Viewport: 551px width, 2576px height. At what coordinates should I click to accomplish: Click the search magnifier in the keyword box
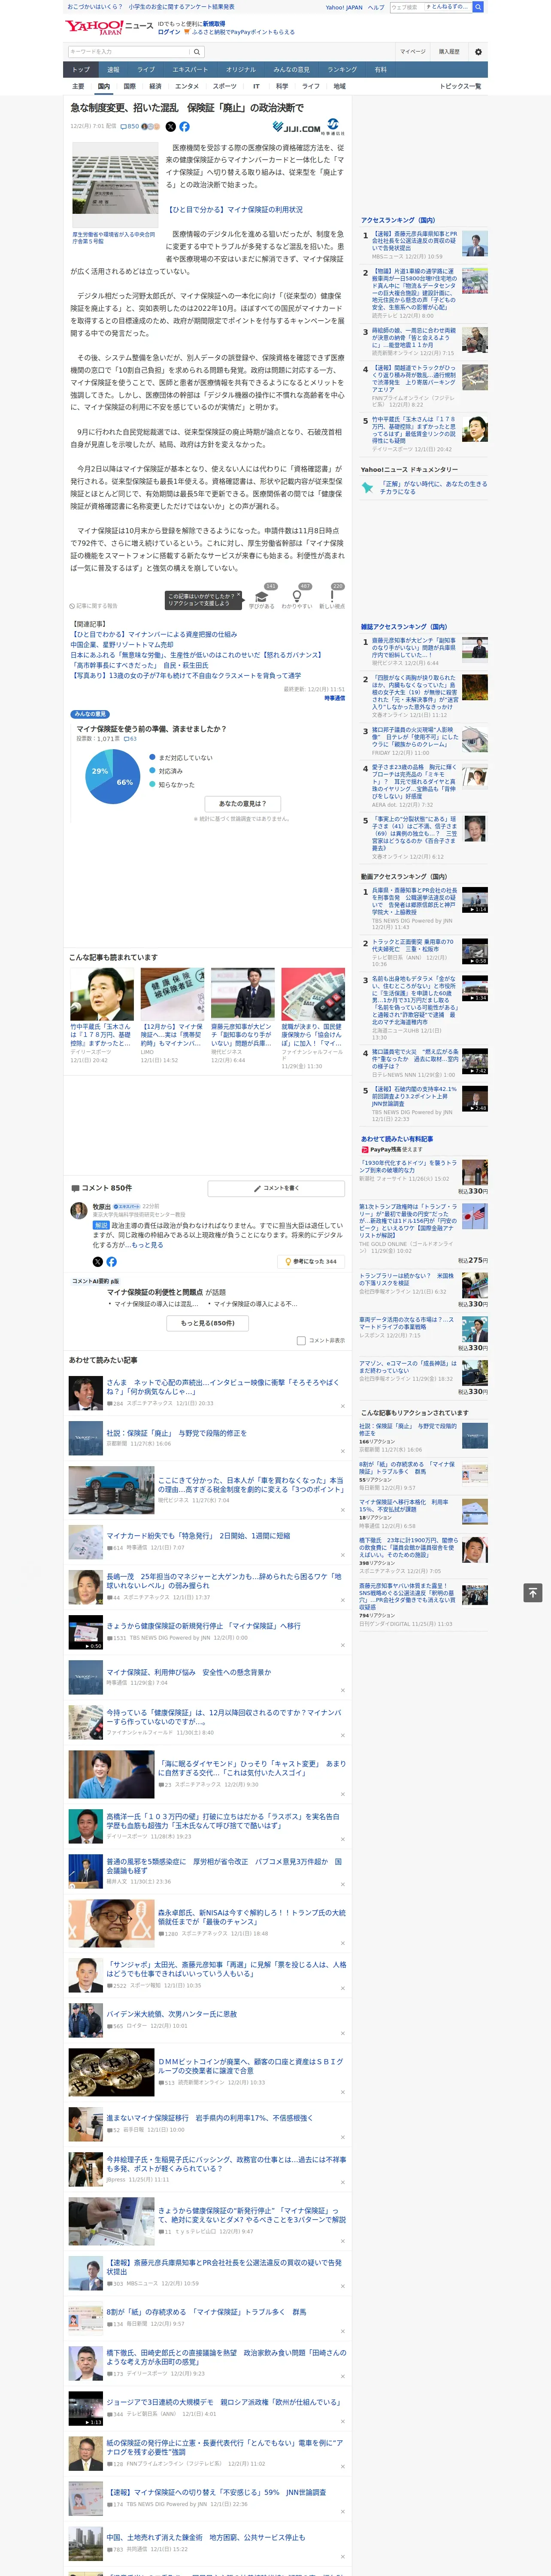click(x=198, y=51)
